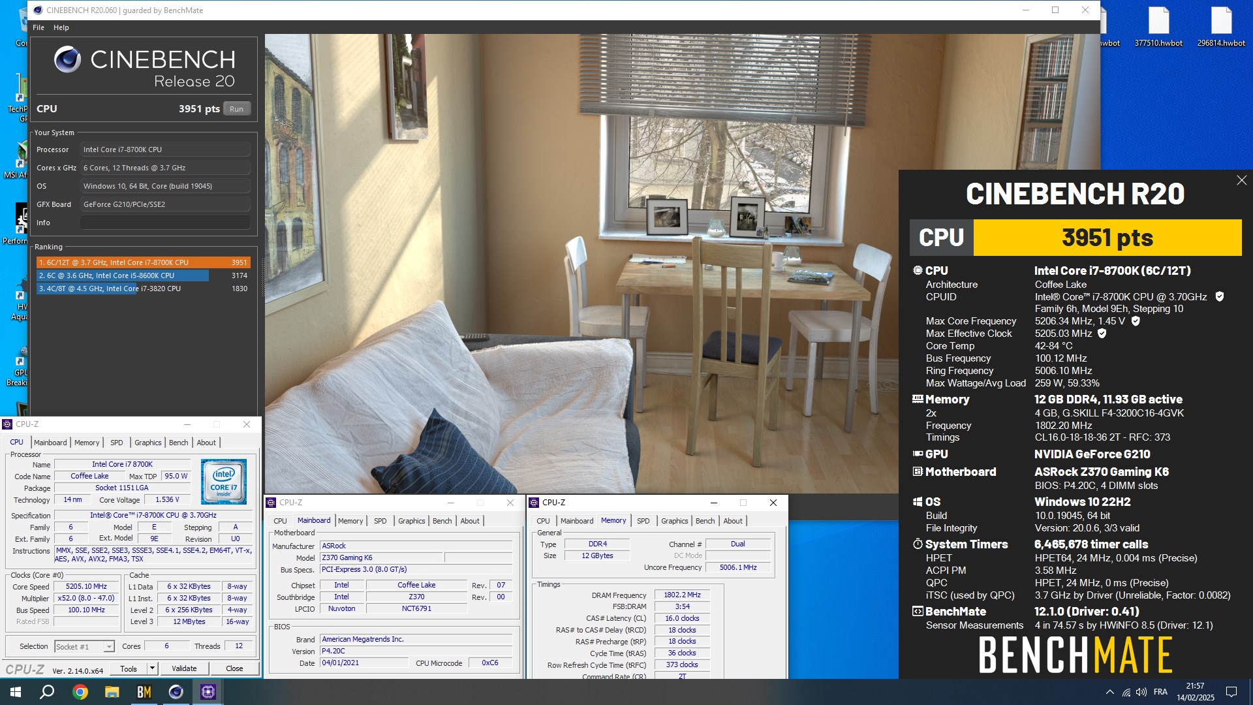Open Mainboard tab in right CPU-Z window
Image resolution: width=1253 pixels, height=705 pixels.
[x=577, y=521]
